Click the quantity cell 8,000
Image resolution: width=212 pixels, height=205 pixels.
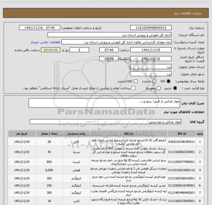[x=49, y=170]
